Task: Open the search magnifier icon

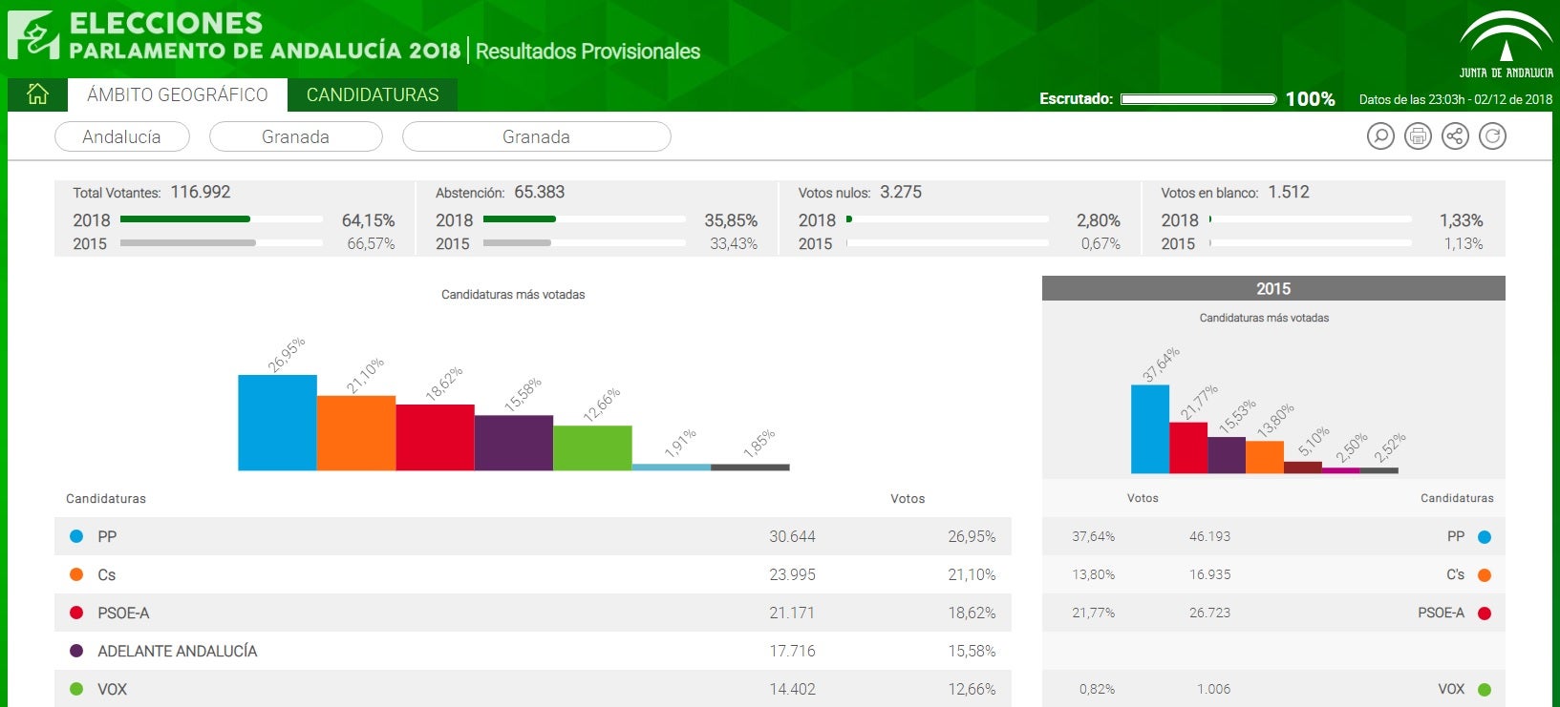Action: [1380, 136]
